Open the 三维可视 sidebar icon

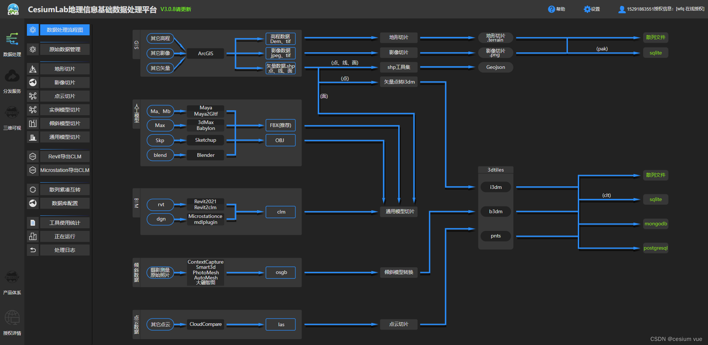tap(12, 112)
